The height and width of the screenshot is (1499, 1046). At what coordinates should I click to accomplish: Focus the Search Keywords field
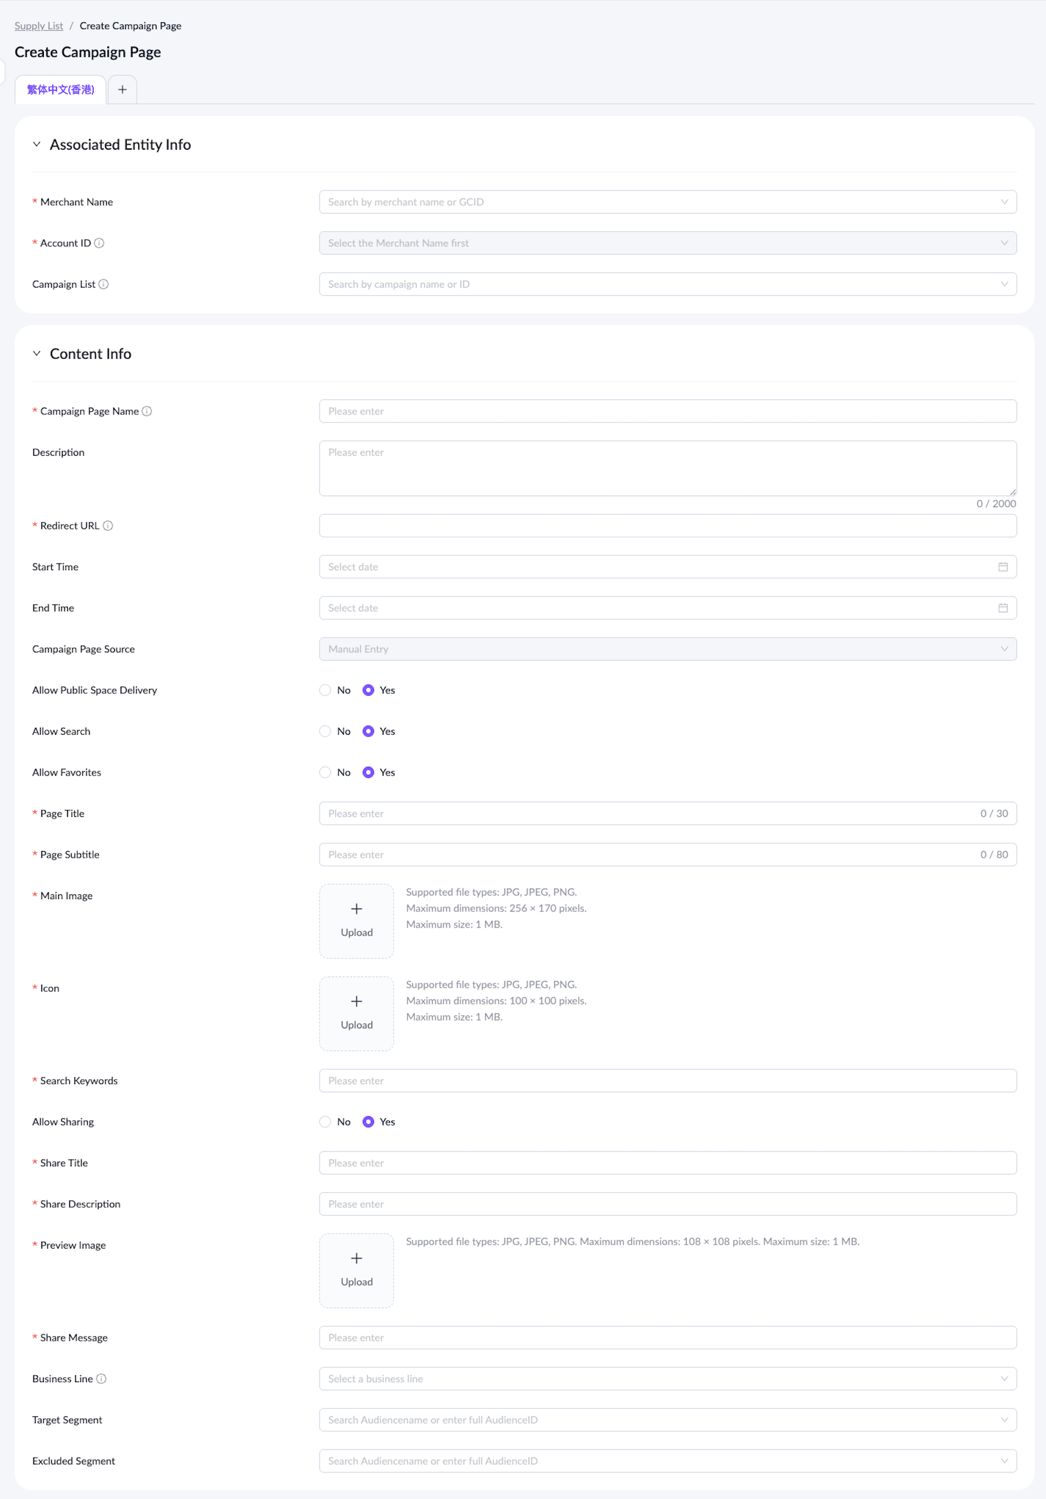(x=668, y=1080)
